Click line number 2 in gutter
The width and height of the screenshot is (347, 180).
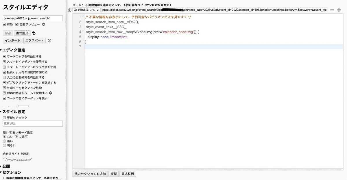coord(80,22)
